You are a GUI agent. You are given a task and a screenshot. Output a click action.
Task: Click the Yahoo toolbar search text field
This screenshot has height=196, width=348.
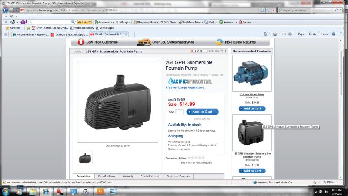click(x=51, y=22)
